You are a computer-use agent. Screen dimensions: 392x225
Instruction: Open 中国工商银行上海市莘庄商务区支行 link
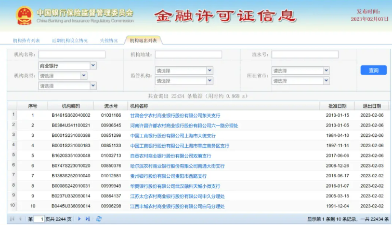coord(180,146)
